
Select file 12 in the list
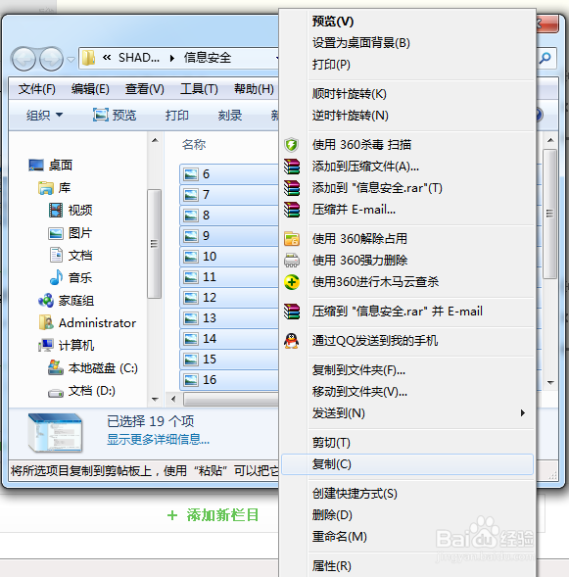coord(229,298)
